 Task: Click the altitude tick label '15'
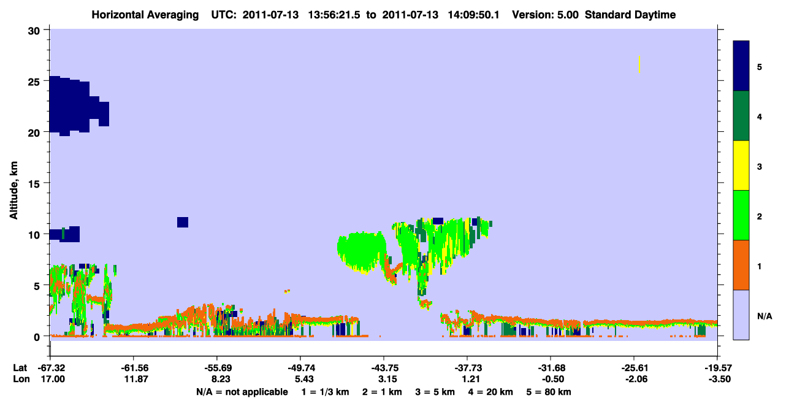click(36, 183)
